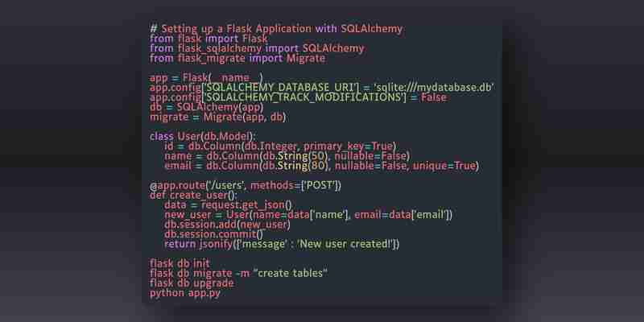This screenshot has height=322, width=644.
Task: Click the line 'migrate = Migrate(app, db)'
Action: coord(217,118)
